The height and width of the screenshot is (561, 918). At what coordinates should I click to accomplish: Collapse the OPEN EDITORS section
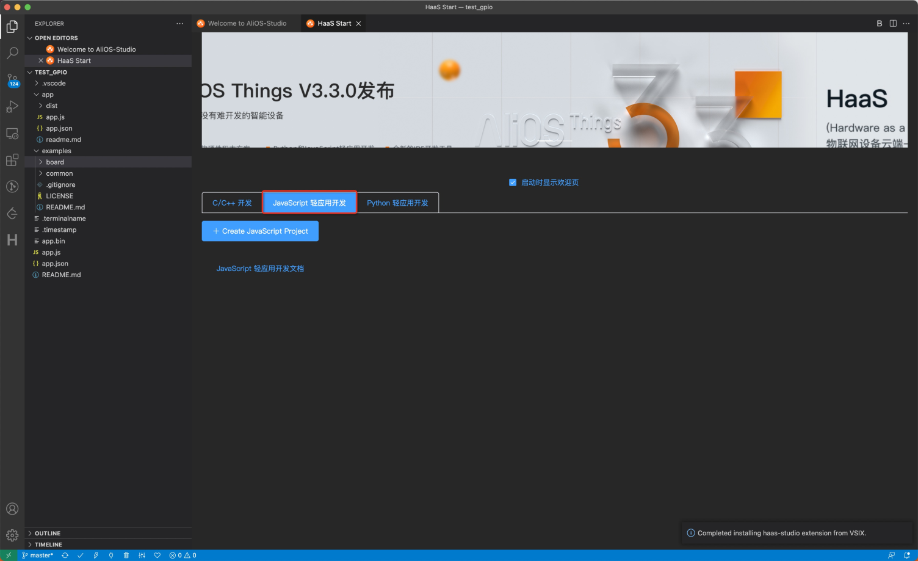pos(30,38)
